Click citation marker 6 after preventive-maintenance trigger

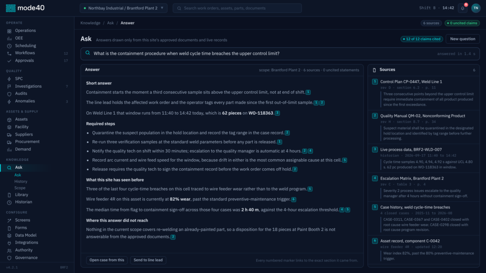(x=293, y=200)
